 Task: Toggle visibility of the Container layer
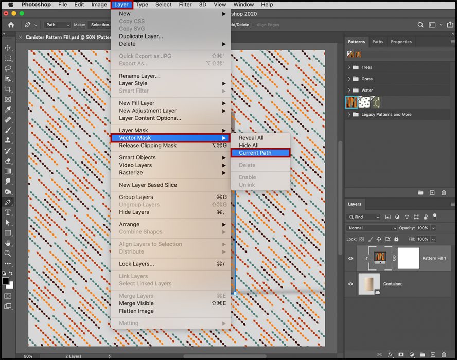click(x=351, y=284)
